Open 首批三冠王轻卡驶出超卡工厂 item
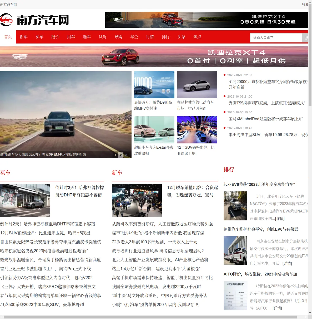This screenshot has height=319, width=312. [46, 269]
